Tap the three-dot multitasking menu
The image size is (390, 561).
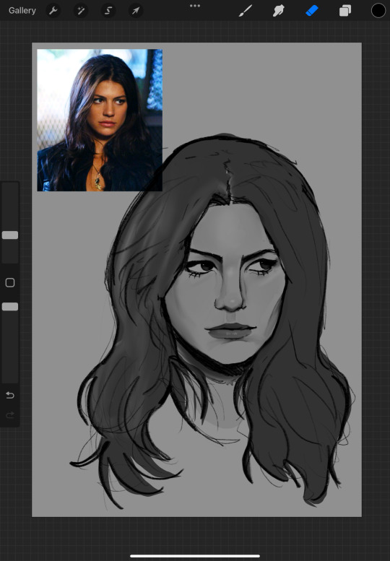click(x=195, y=6)
